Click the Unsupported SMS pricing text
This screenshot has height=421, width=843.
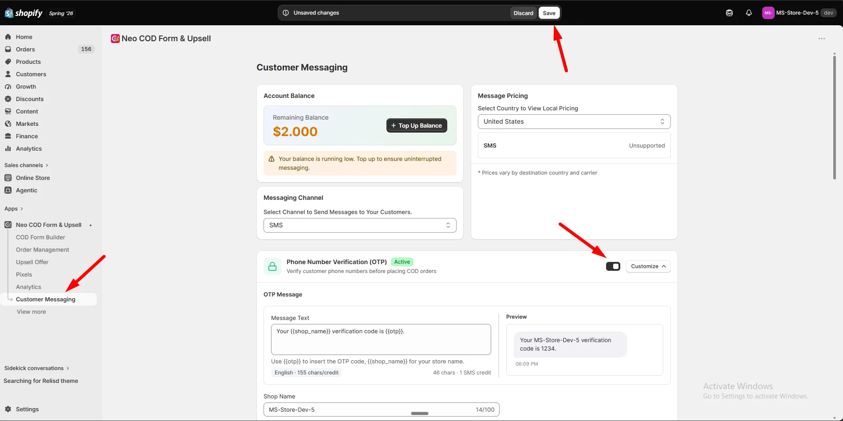coord(647,145)
